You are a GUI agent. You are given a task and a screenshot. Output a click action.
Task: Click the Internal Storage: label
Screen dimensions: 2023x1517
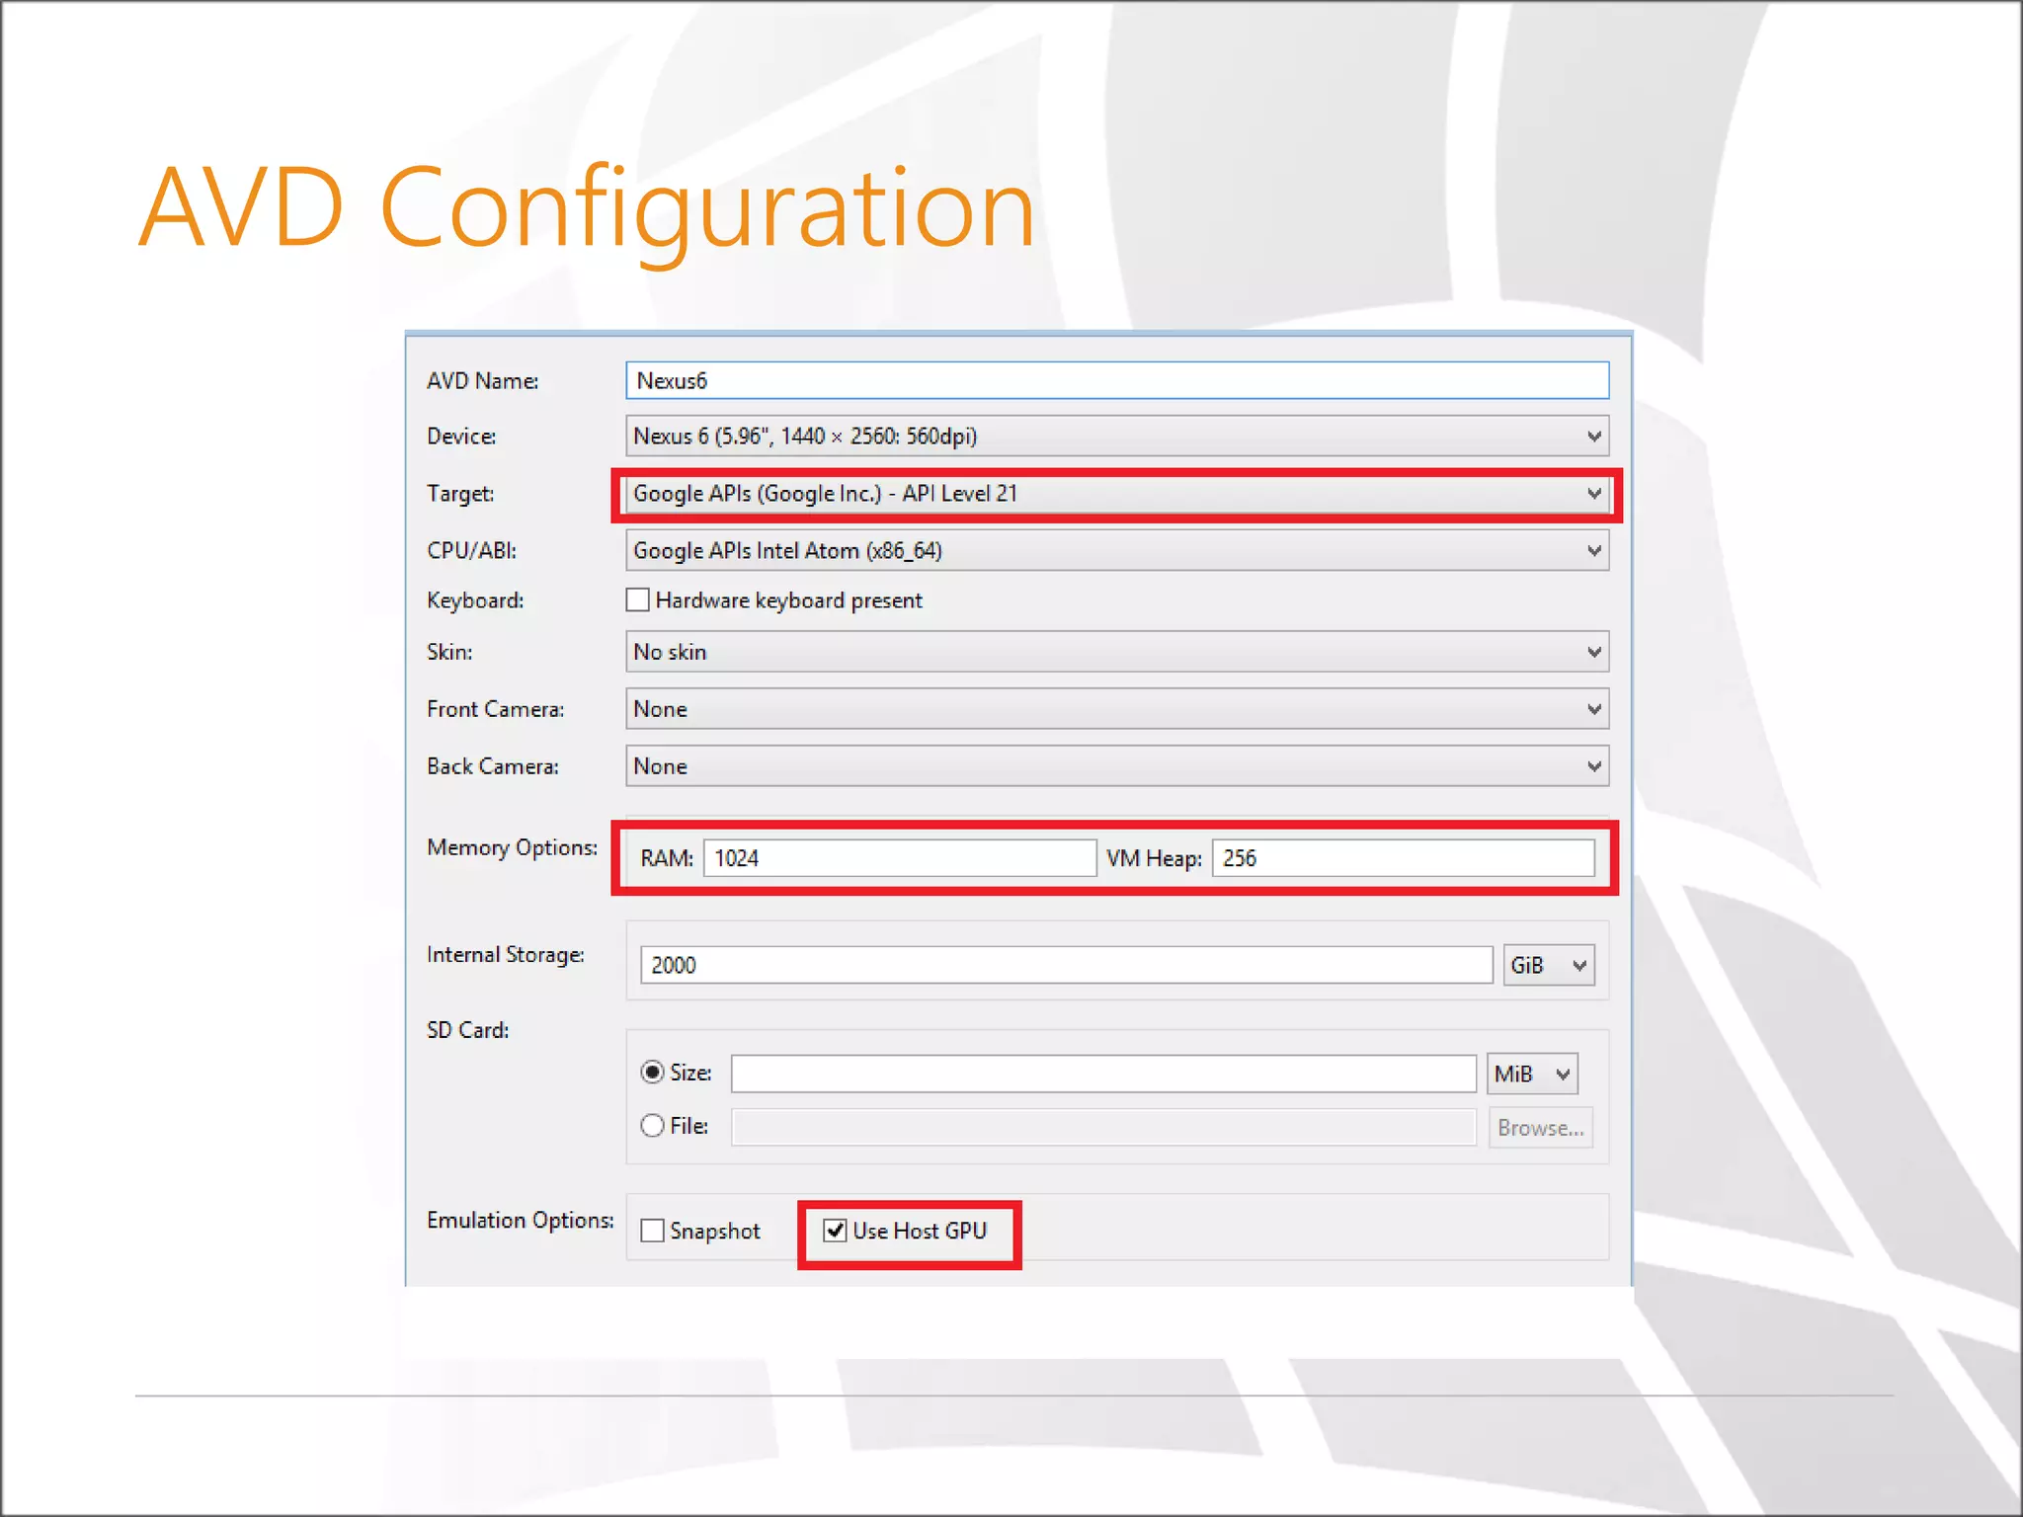click(506, 955)
